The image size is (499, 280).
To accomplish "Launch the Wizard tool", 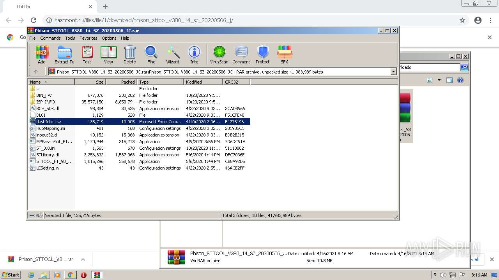I will (x=173, y=54).
